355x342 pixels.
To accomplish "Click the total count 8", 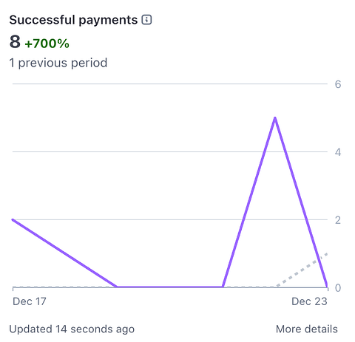I will click(15, 42).
